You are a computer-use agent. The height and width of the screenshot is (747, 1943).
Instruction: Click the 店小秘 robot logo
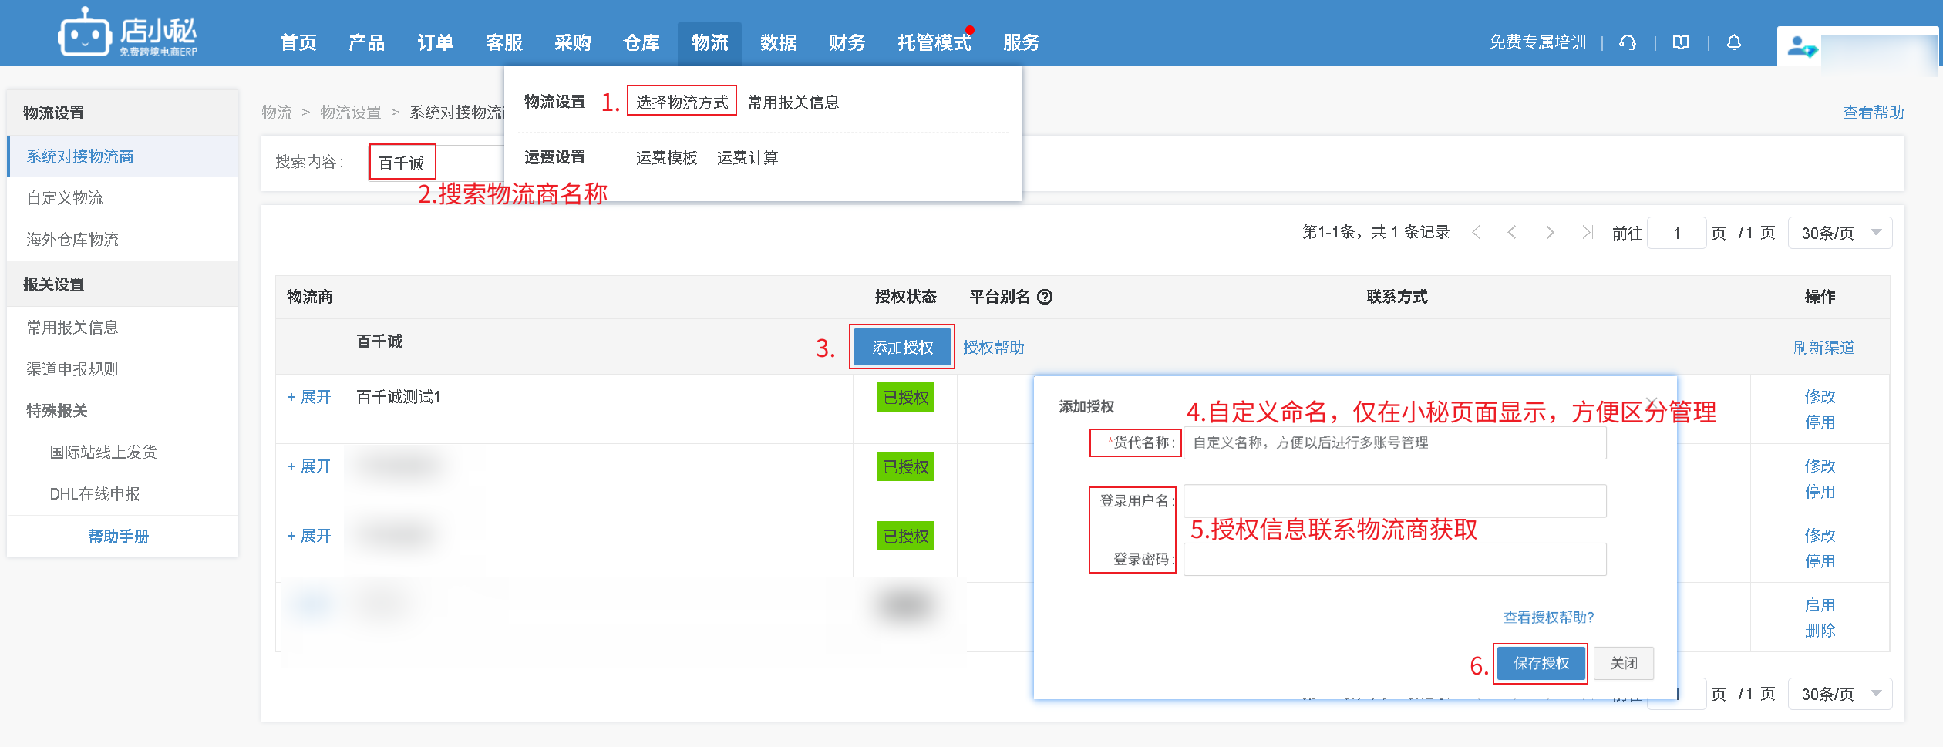(x=84, y=32)
